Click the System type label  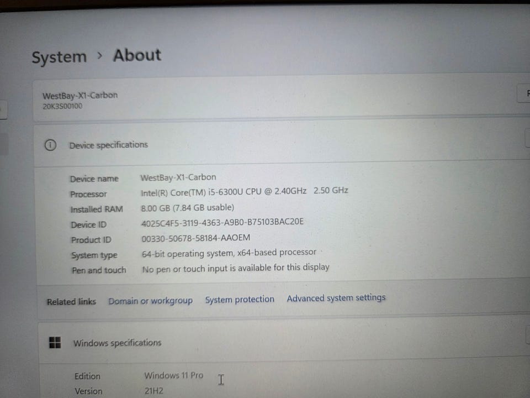pos(94,255)
